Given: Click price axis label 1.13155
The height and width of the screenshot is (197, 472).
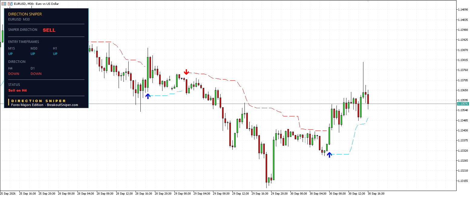Looking at the screenshot, I should 463,181.
